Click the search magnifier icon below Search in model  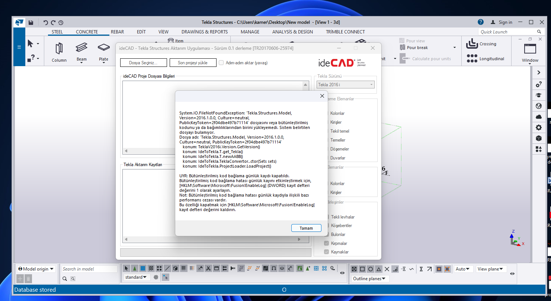(x=64, y=279)
